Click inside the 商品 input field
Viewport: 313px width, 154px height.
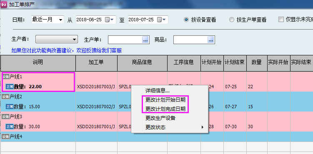pyautogui.click(x=190, y=40)
